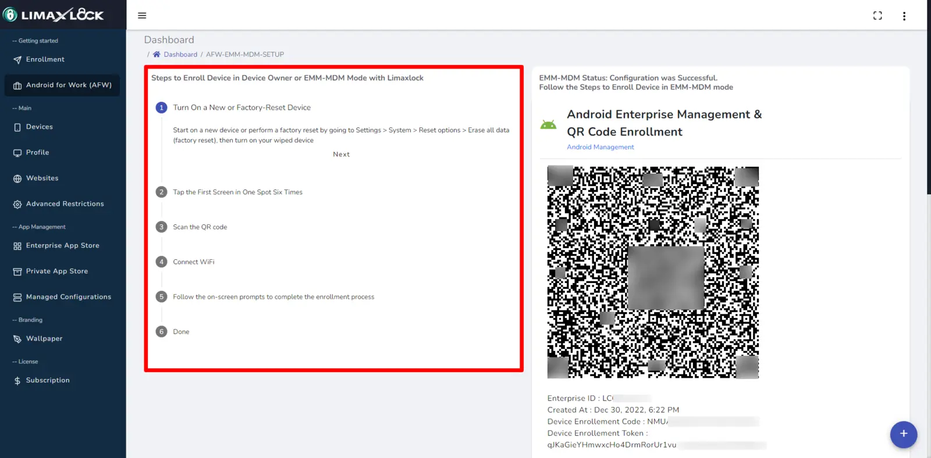Image resolution: width=931 pixels, height=458 pixels.
Task: Expand step 3 Scan the QR code
Action: coord(191,227)
